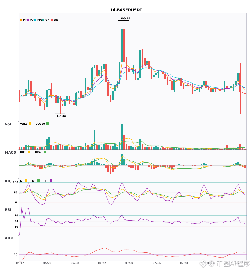The height and width of the screenshot is (271, 252).
Task: Click the RSI 30 axis value
Action: click(17, 227)
